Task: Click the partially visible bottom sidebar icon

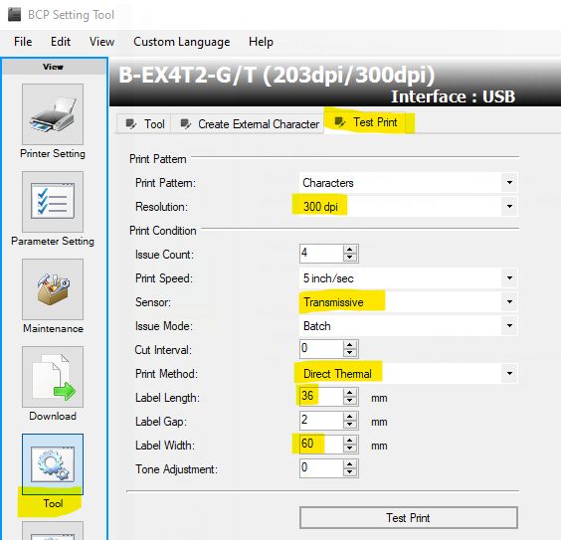Action: point(53,531)
